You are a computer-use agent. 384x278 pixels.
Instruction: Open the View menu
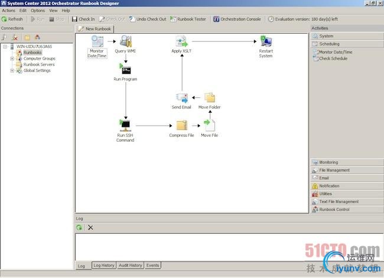53,11
